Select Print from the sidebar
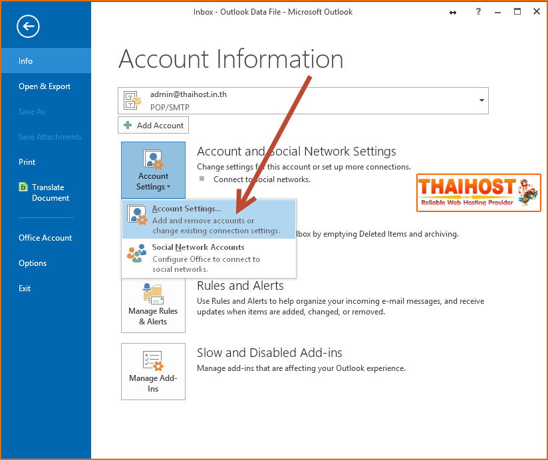The height and width of the screenshot is (460, 548). [46, 162]
